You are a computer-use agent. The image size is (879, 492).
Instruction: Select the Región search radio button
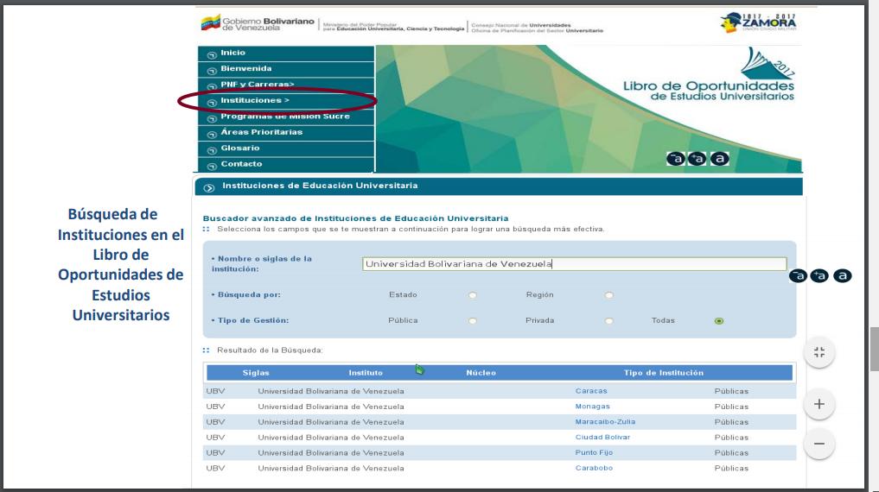coord(608,295)
